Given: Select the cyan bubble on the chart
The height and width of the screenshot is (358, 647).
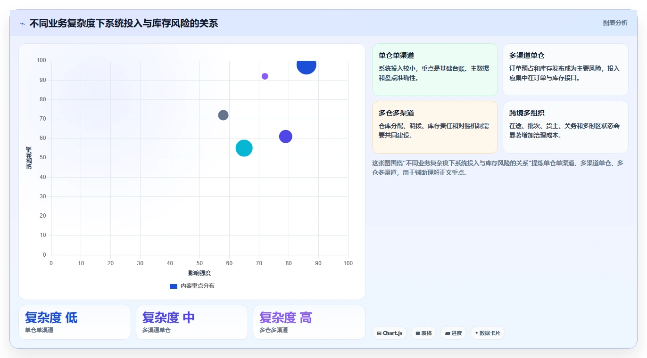Looking at the screenshot, I should click(x=244, y=148).
